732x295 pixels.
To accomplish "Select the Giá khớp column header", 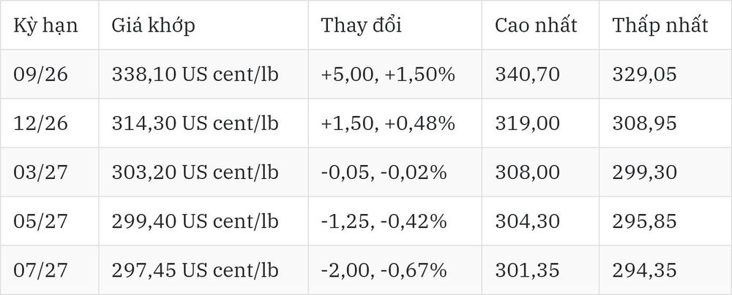I will (x=153, y=26).
